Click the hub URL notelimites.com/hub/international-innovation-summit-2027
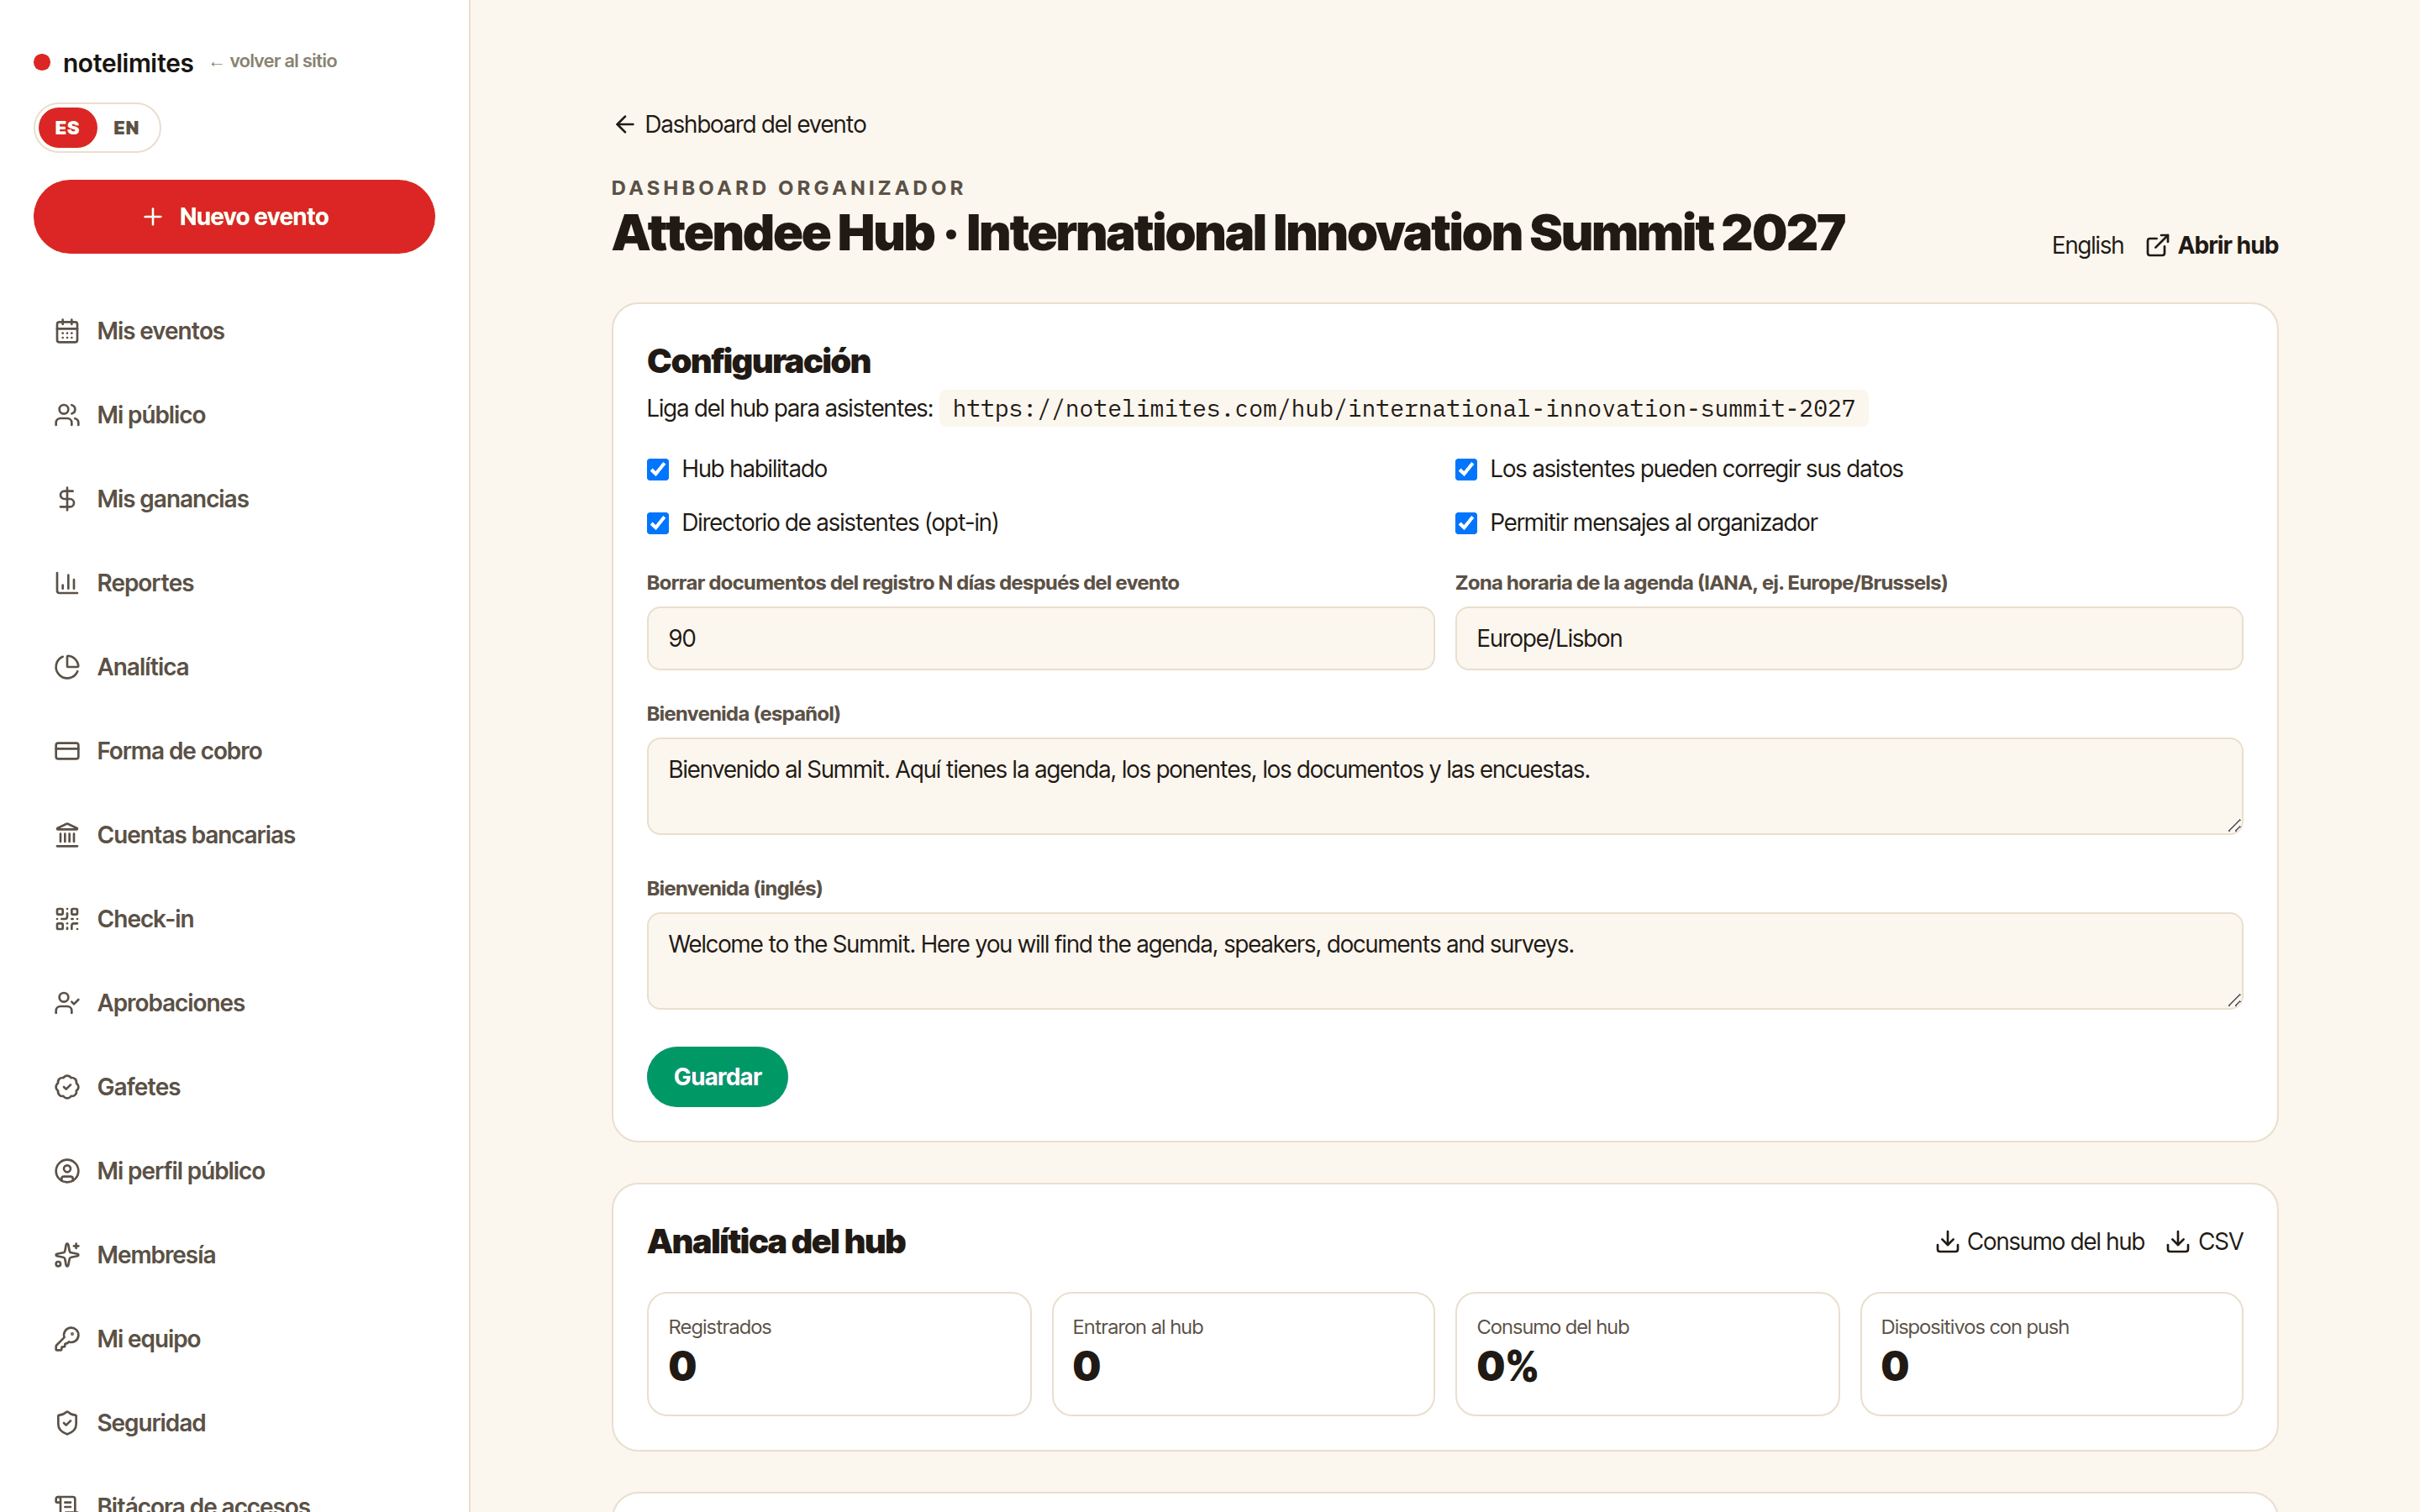This screenshot has width=2420, height=1512. [1403, 409]
